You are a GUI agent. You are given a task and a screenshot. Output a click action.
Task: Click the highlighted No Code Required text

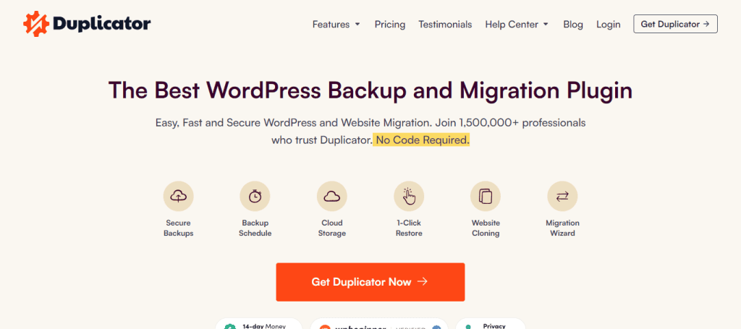[422, 140]
